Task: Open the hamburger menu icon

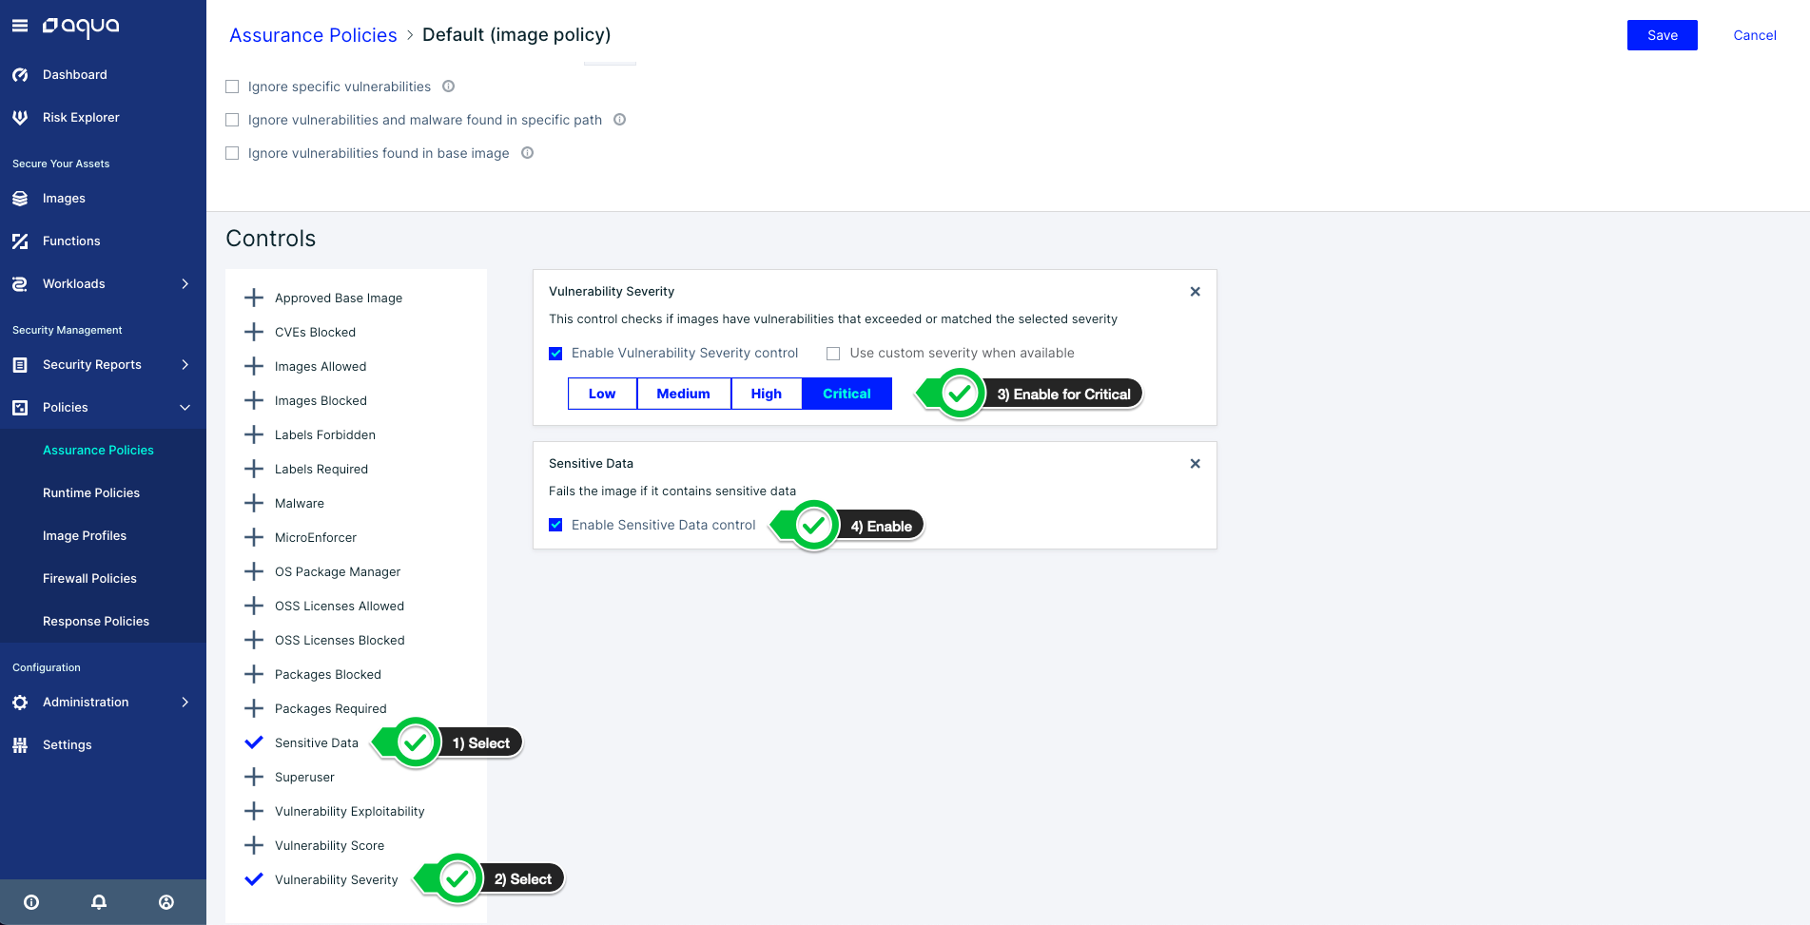Action: [19, 27]
